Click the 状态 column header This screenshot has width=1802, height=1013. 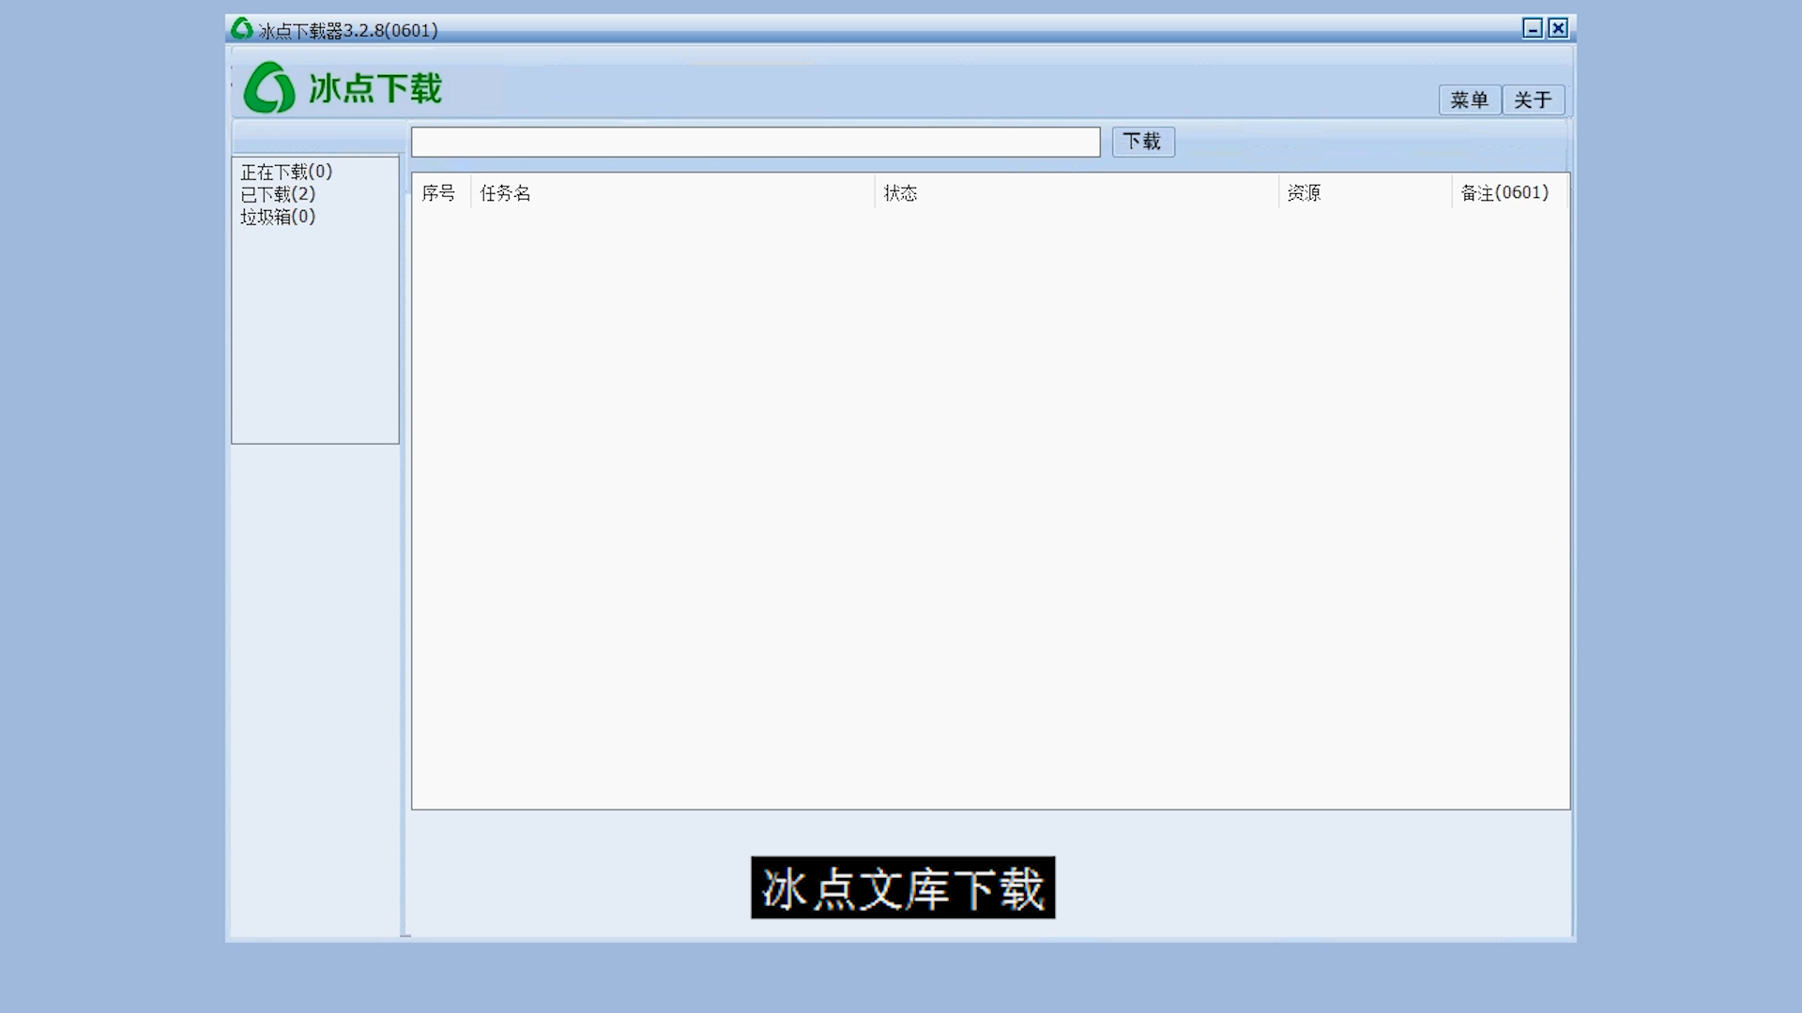pyautogui.click(x=900, y=193)
